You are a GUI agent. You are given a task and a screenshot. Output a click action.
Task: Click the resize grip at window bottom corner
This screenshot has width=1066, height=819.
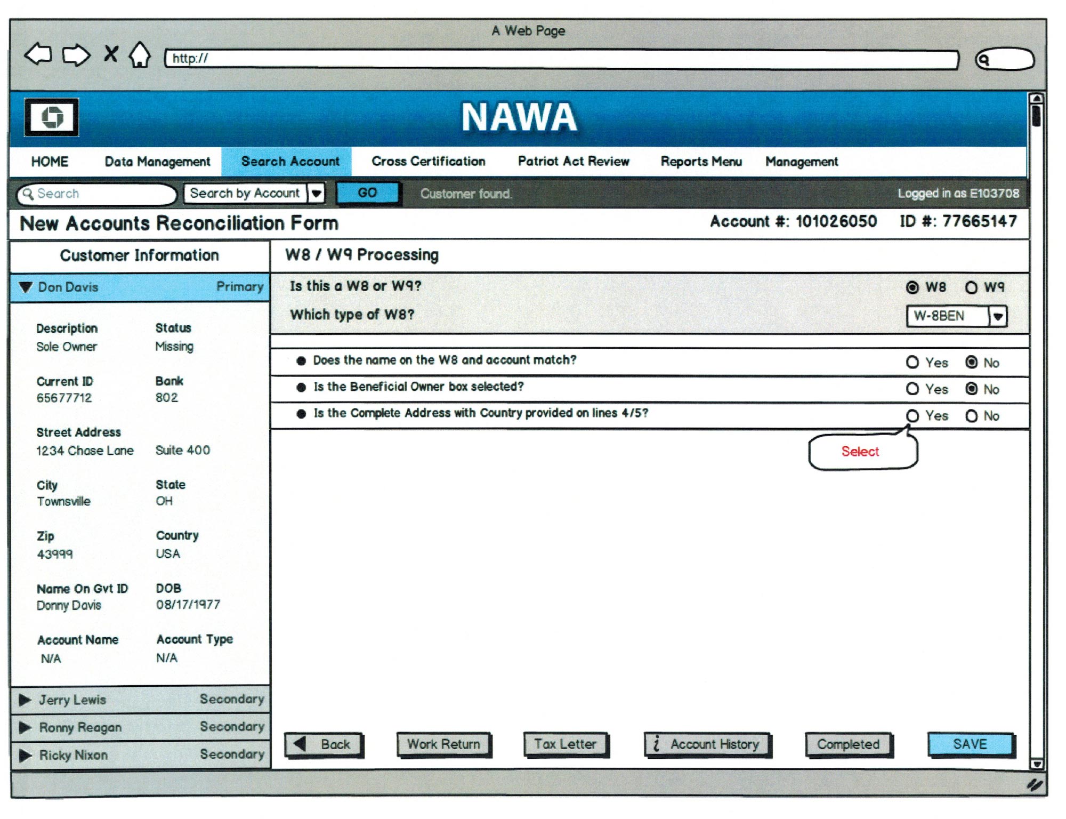pyautogui.click(x=1034, y=784)
